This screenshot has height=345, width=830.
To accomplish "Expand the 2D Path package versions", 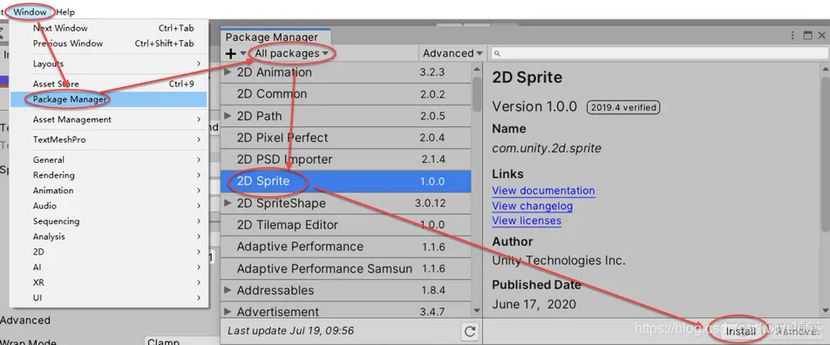I will pos(228,116).
